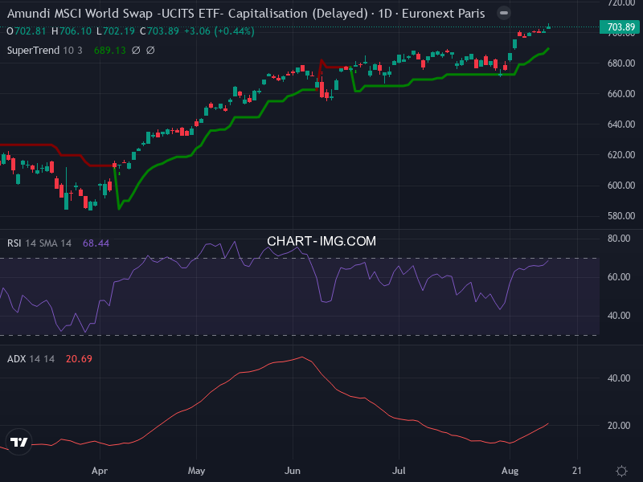This screenshot has height=482, width=643.
Task: Click the RSI 80.00 scale label
Action: pos(619,239)
